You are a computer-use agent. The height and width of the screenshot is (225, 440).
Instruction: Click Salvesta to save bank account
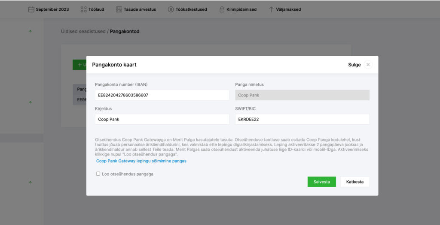321,182
